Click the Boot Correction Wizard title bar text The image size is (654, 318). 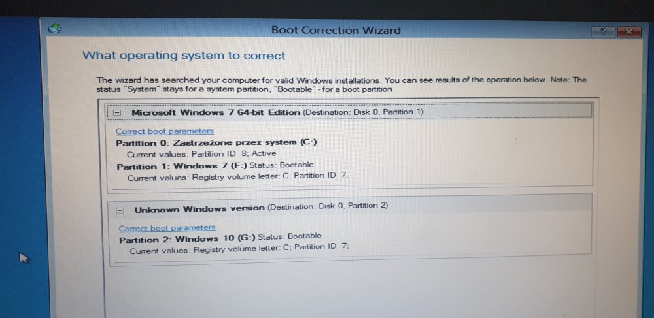(x=336, y=30)
